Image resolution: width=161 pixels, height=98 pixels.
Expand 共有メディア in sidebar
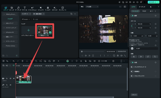[x=10, y=23]
